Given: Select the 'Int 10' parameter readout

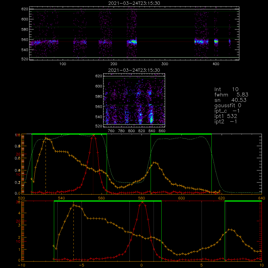Looking at the screenshot, I should (x=226, y=89).
